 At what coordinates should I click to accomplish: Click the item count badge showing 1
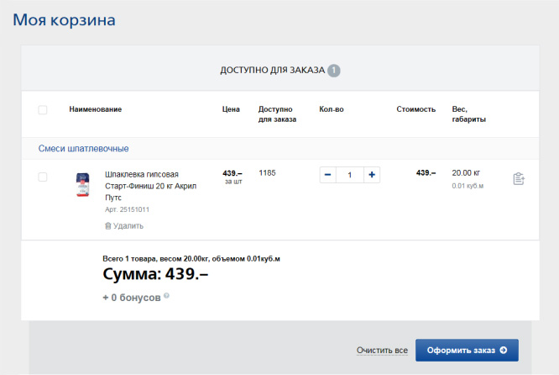click(334, 71)
